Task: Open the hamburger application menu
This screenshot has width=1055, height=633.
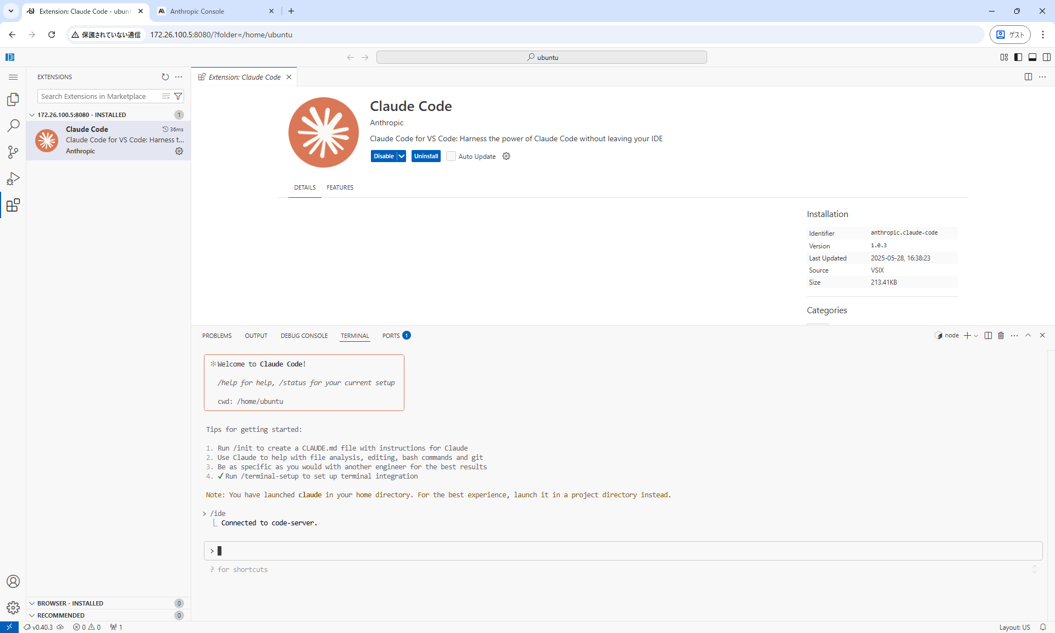Action: [13, 77]
